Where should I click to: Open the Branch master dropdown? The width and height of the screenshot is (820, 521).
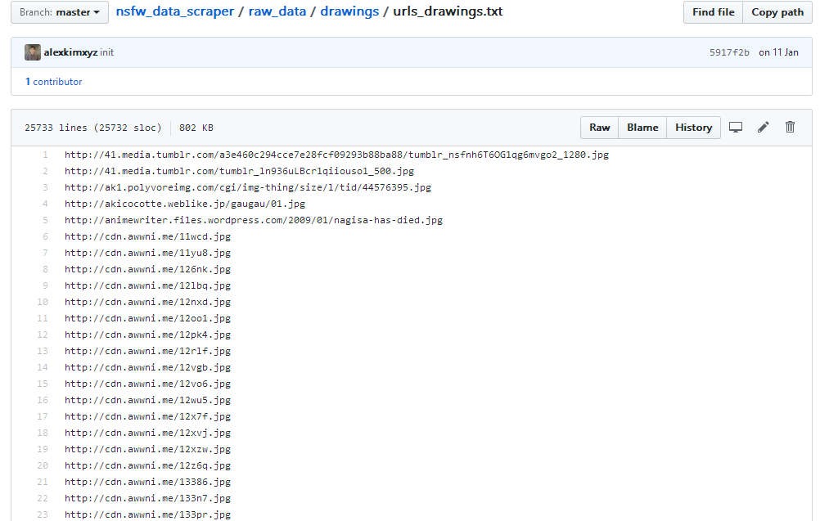60,12
